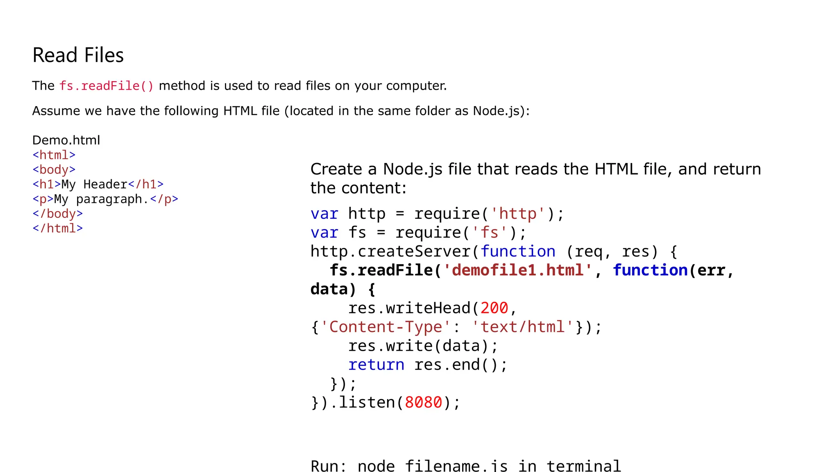Click the red 8080 port number

(x=424, y=403)
